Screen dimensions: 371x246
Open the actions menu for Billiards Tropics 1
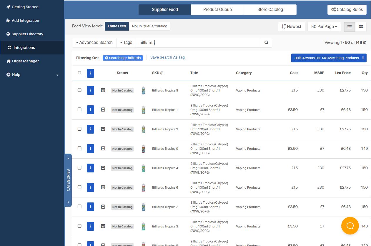click(90, 110)
